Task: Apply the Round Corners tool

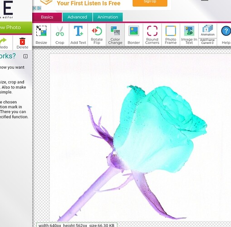Action: click(x=152, y=35)
